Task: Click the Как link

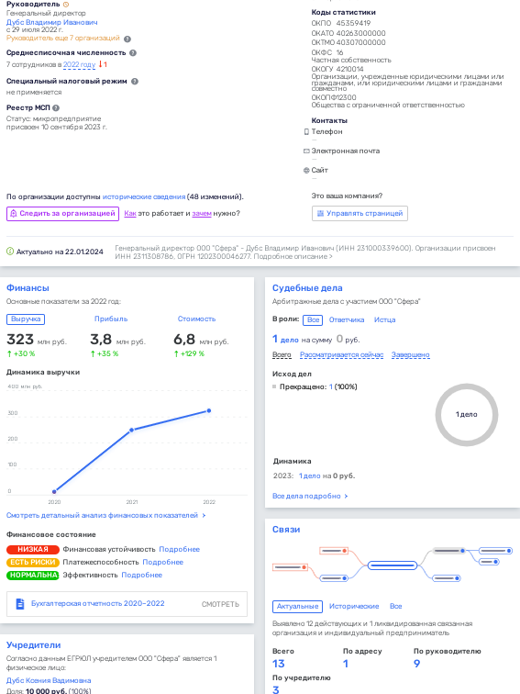Action: tap(130, 213)
